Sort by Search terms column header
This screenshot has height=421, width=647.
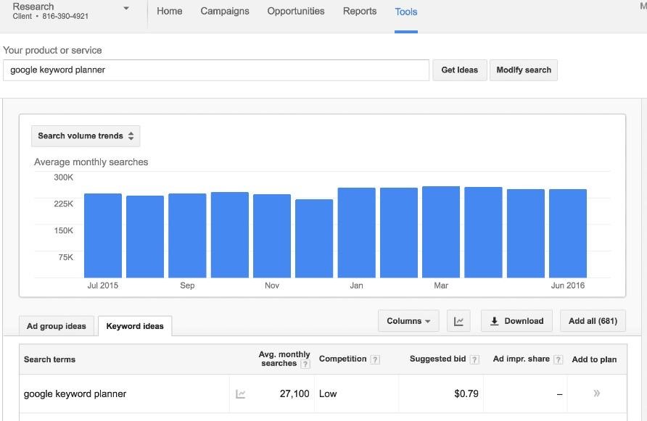(x=49, y=359)
